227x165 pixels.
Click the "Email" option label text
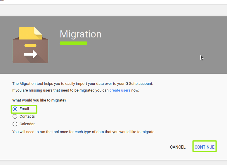coord(24,109)
